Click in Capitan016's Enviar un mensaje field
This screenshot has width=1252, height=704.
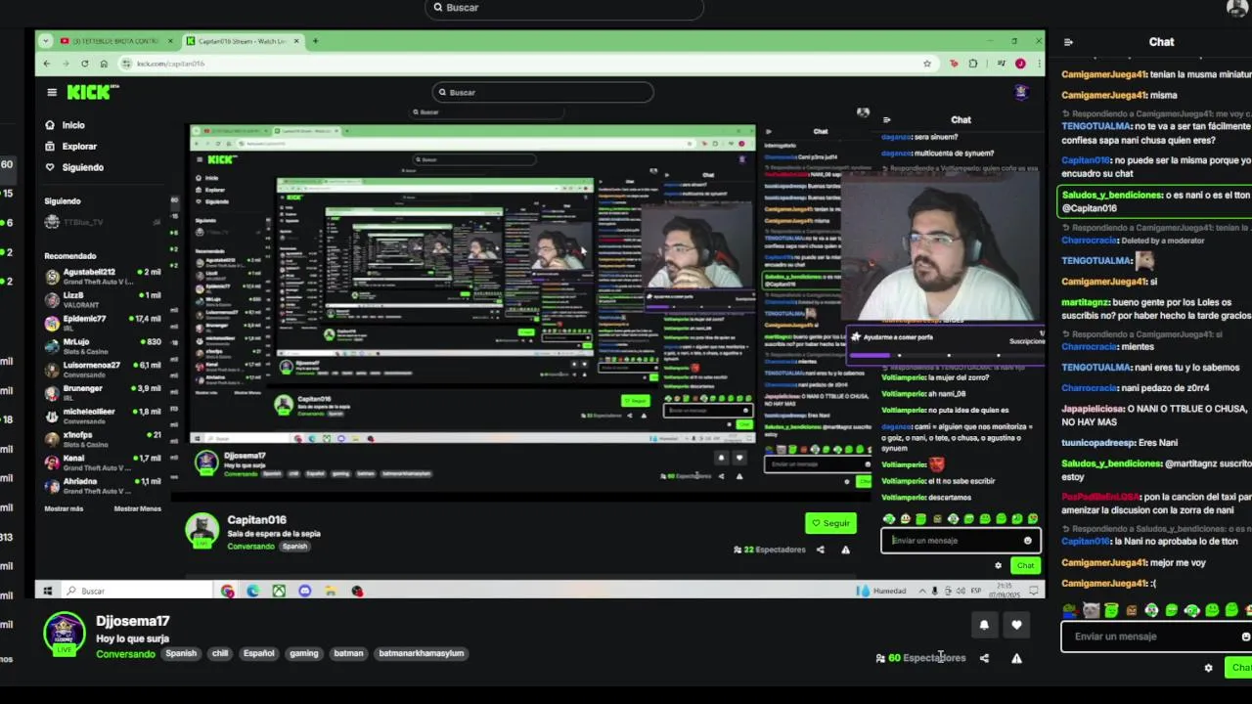[960, 541]
